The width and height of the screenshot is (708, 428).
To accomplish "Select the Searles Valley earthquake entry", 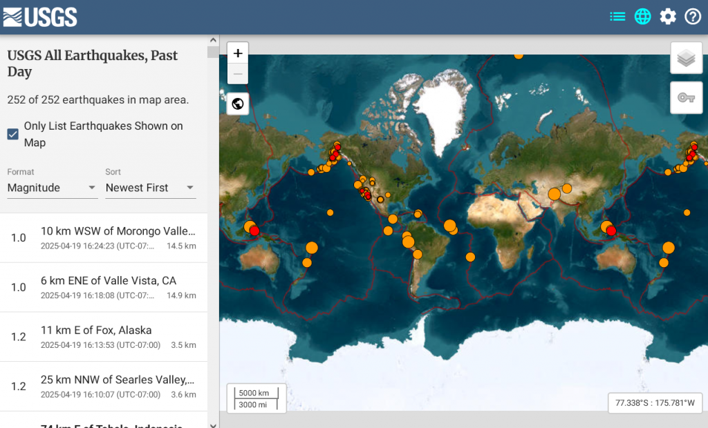I will (104, 387).
